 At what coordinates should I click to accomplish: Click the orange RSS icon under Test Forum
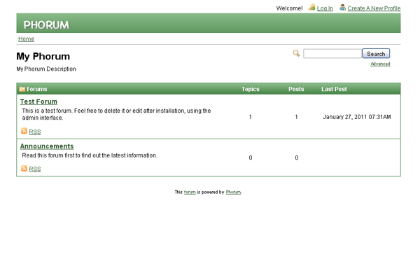pos(24,131)
